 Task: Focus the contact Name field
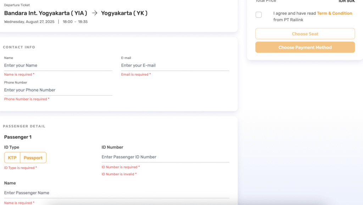(x=58, y=65)
